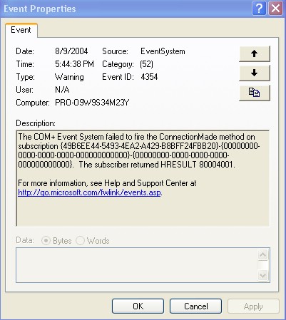Click inside the Description text area
This screenshot has height=320, width=286.
[x=143, y=178]
